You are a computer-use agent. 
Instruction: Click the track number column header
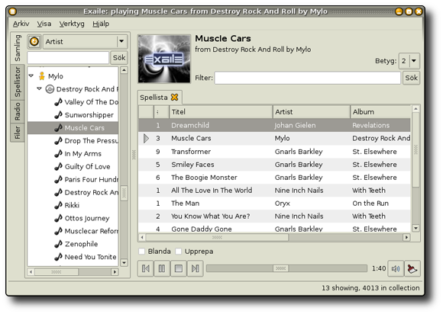pos(161,112)
